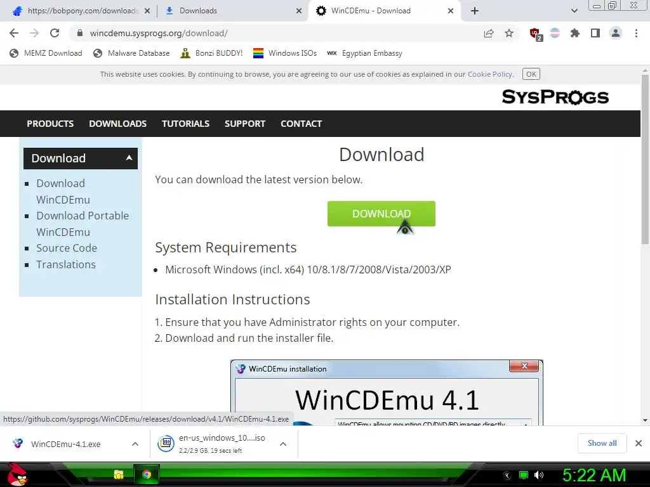Open the Download WinCDEmu sidebar link
The height and width of the screenshot is (487, 650).
63,192
